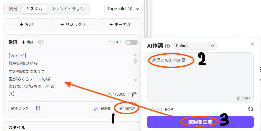The height and width of the screenshot is (131, 261).
Task: Click the [Verse 1] lyric tag
Action: click(17, 56)
